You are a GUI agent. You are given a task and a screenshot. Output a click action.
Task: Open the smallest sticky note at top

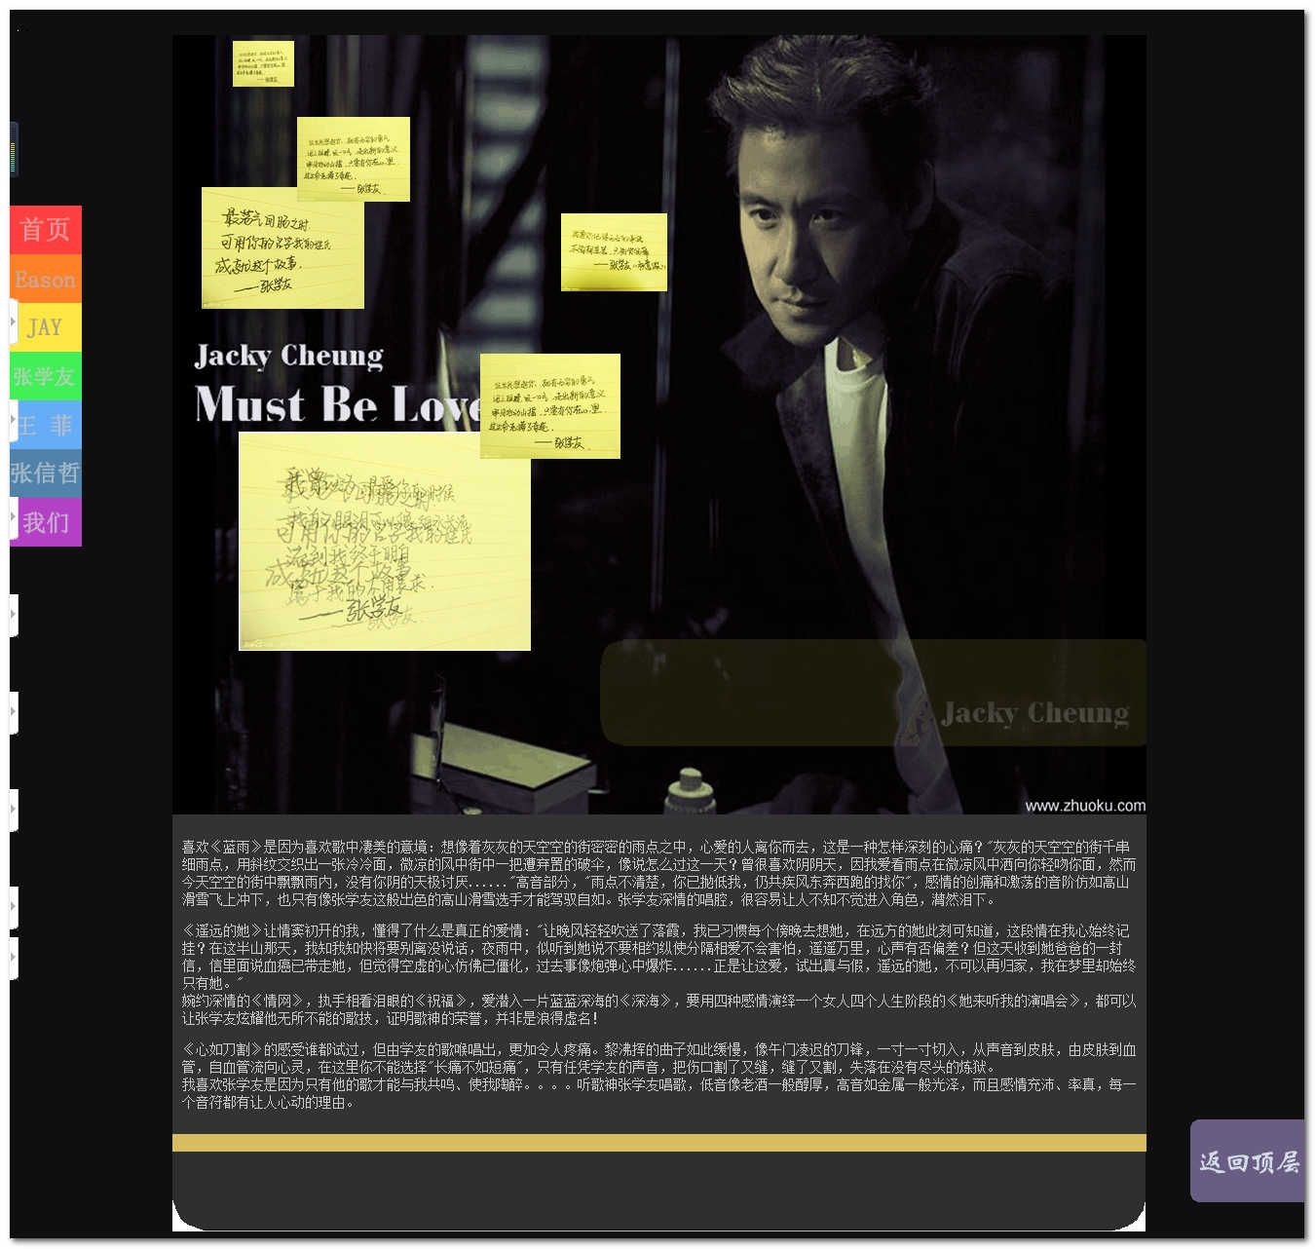pyautogui.click(x=263, y=63)
